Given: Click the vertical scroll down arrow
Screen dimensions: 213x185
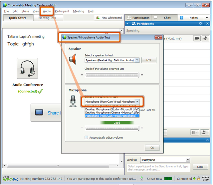Looking at the screenshot, I should [x=121, y=161].
